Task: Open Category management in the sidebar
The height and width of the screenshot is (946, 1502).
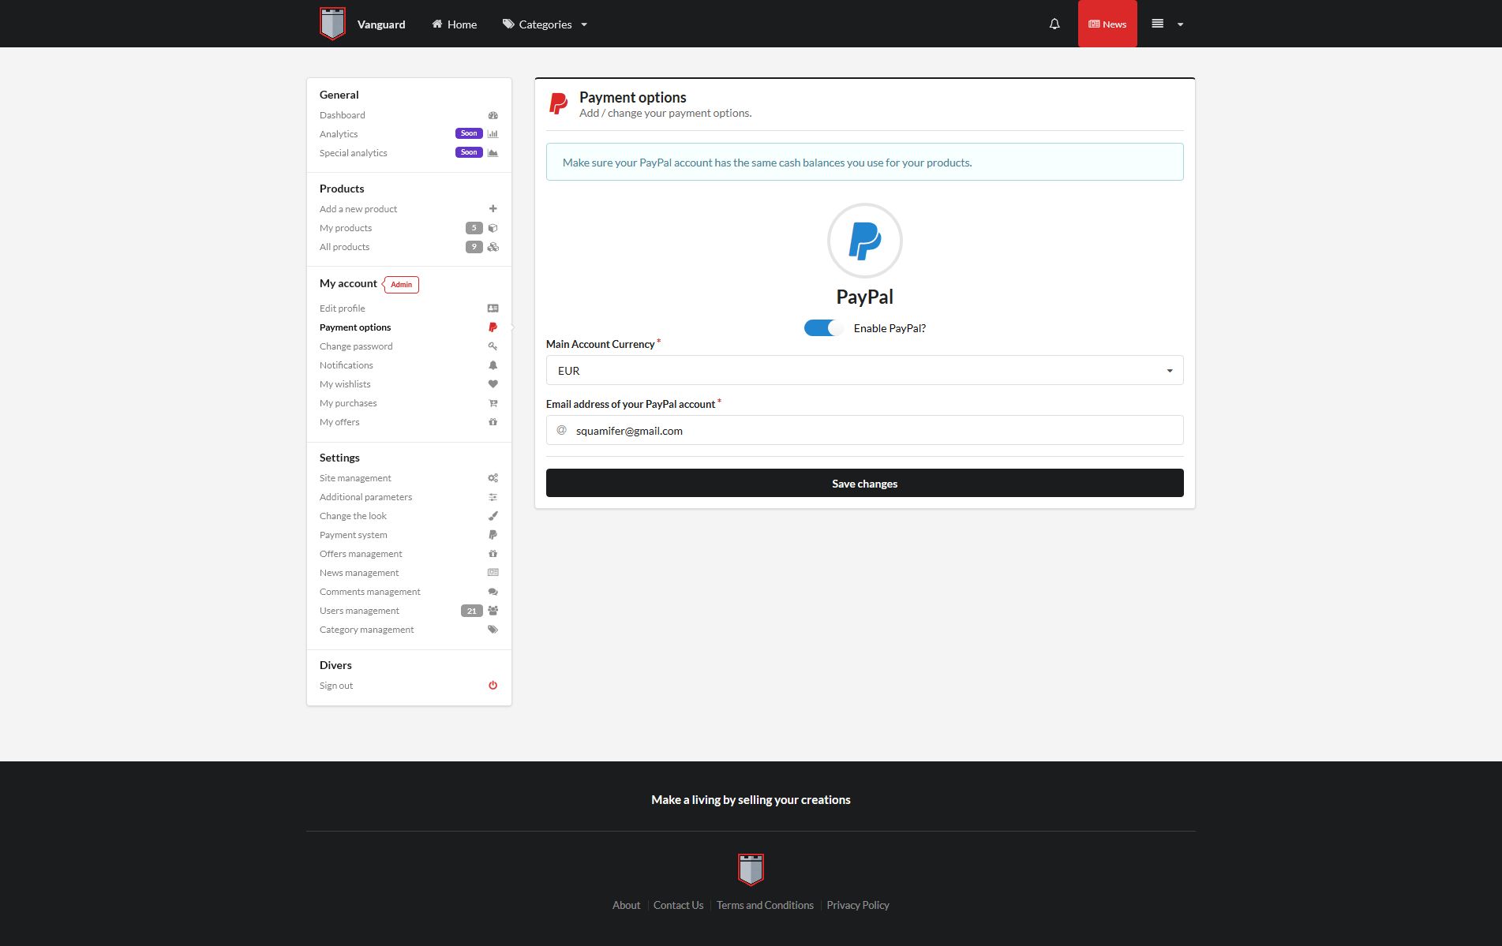Action: click(x=366, y=630)
